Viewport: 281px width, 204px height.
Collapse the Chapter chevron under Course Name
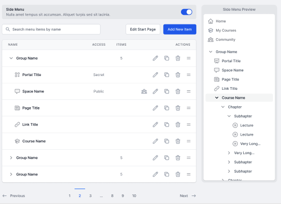[x=223, y=107]
